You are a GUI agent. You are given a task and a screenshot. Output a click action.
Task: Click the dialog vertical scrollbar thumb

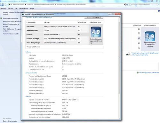click(x=119, y=58)
